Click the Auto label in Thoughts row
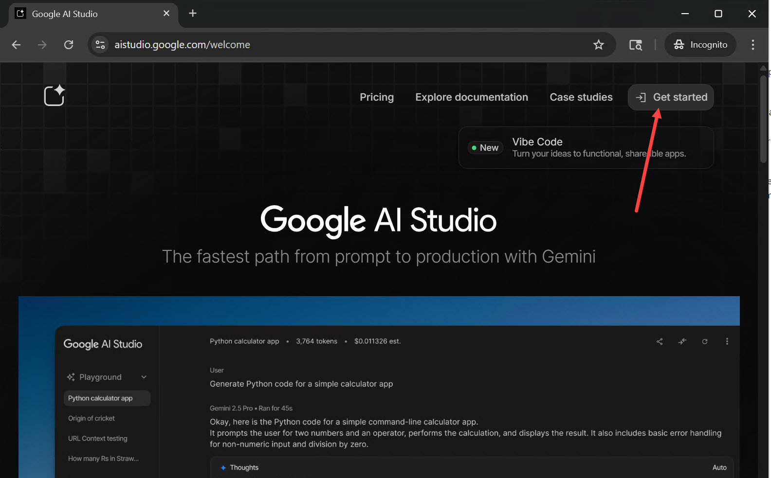This screenshot has width=771, height=478. (x=719, y=468)
